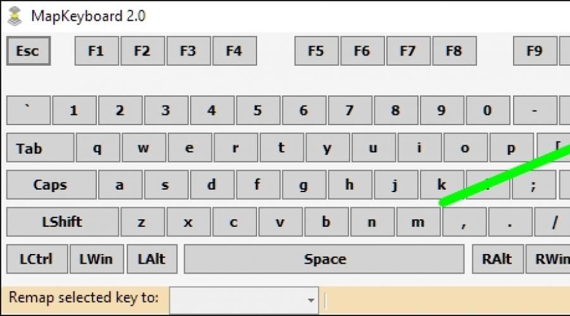The width and height of the screenshot is (570, 316).
Task: Choose the letter m key
Action: tap(418, 222)
